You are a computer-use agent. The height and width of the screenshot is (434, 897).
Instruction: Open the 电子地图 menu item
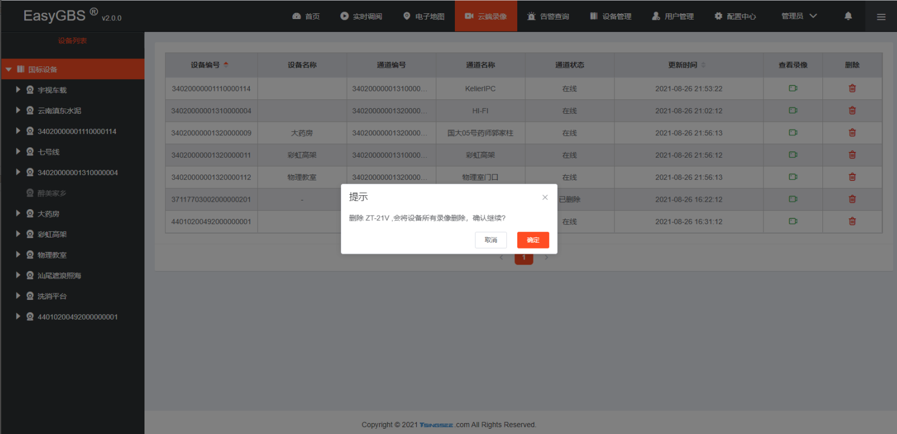click(x=424, y=16)
